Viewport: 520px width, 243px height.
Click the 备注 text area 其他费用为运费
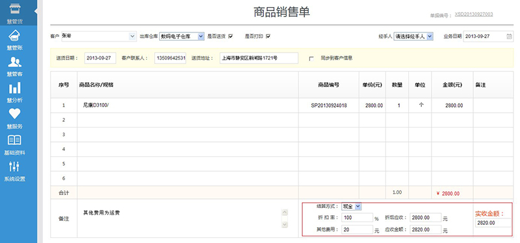coord(182,218)
